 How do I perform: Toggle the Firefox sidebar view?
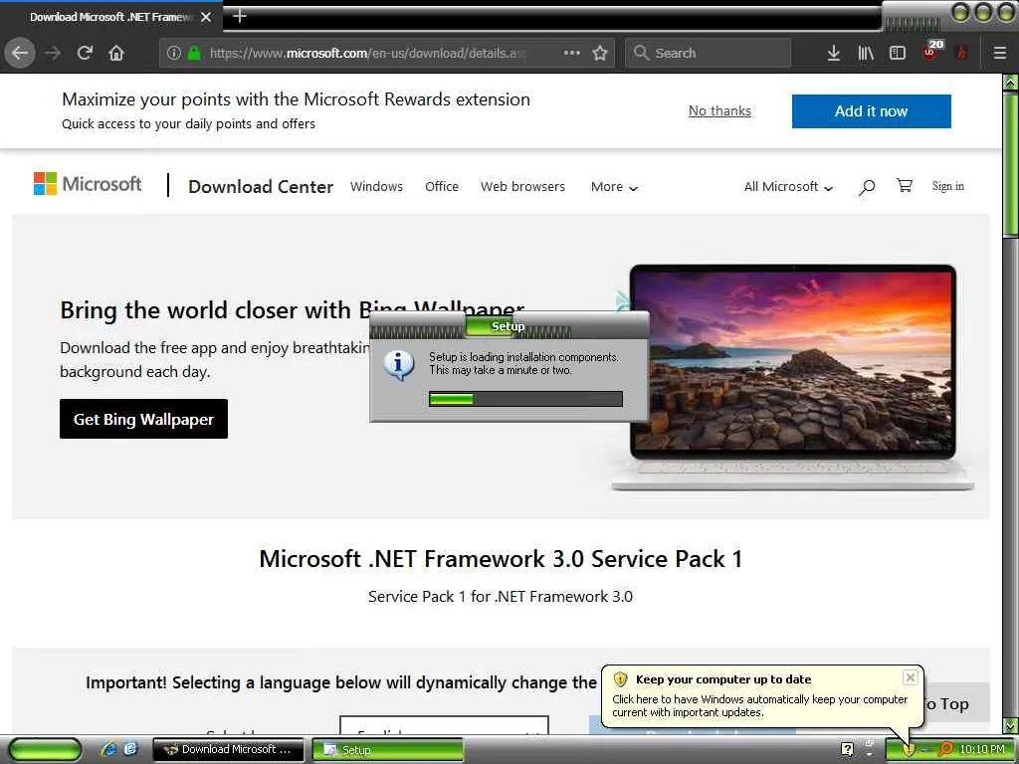tap(898, 53)
